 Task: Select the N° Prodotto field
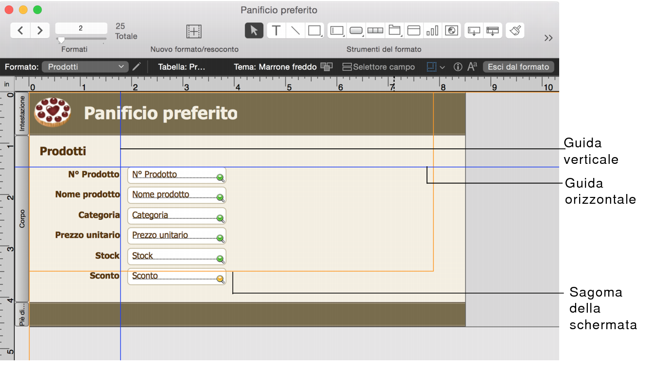click(177, 176)
